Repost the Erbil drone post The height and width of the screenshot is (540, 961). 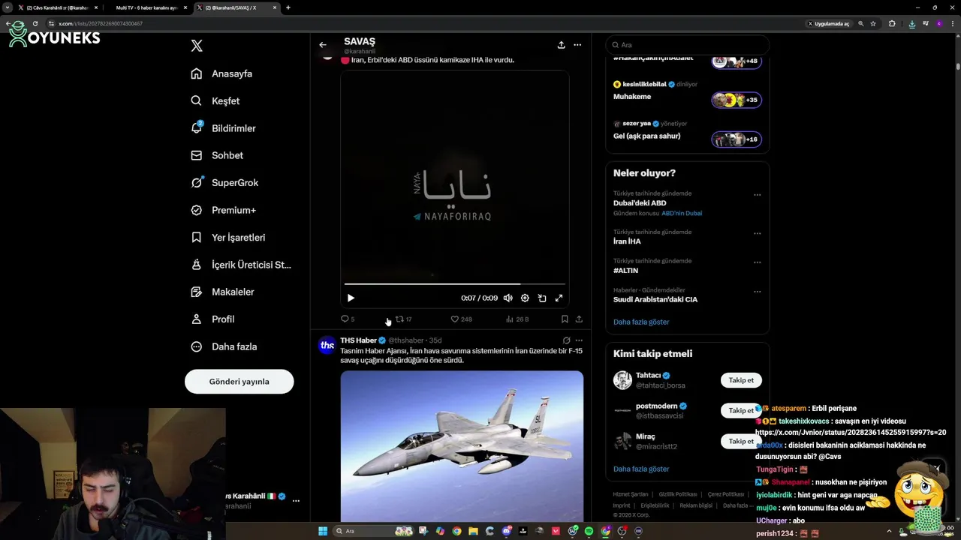click(404, 319)
